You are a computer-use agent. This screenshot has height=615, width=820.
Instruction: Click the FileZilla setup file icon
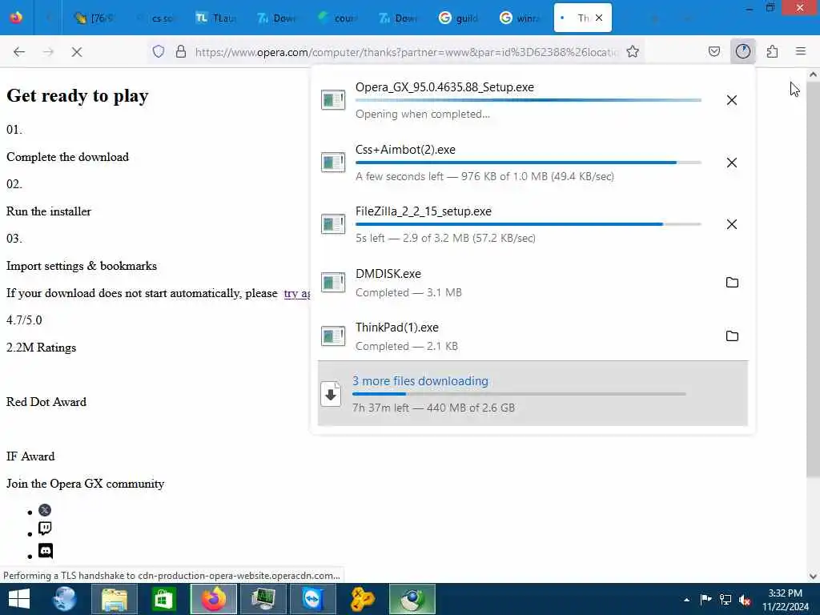point(333,224)
